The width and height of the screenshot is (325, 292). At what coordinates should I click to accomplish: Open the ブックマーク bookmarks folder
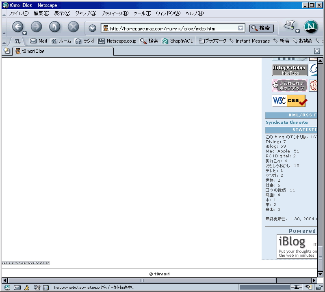(x=212, y=41)
